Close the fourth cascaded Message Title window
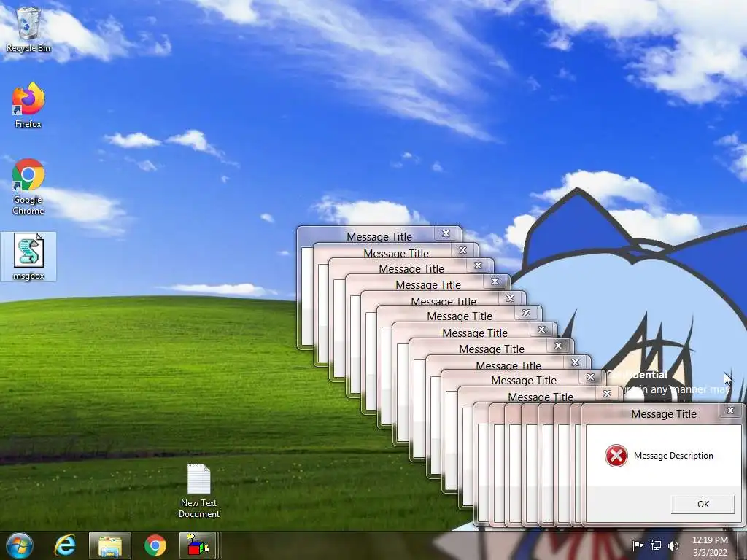747x560 pixels. (x=495, y=281)
